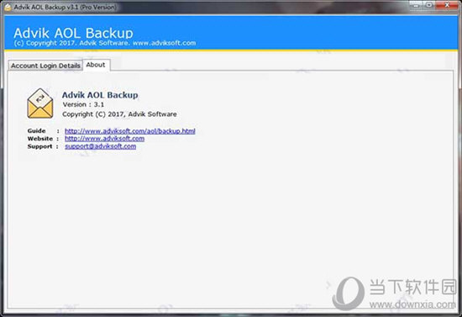Screen dimensions: 462x317
Task: Open the backup guide URL link
Action: [130, 131]
